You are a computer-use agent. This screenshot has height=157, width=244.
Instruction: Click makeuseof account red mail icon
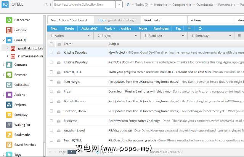coord(13,56)
